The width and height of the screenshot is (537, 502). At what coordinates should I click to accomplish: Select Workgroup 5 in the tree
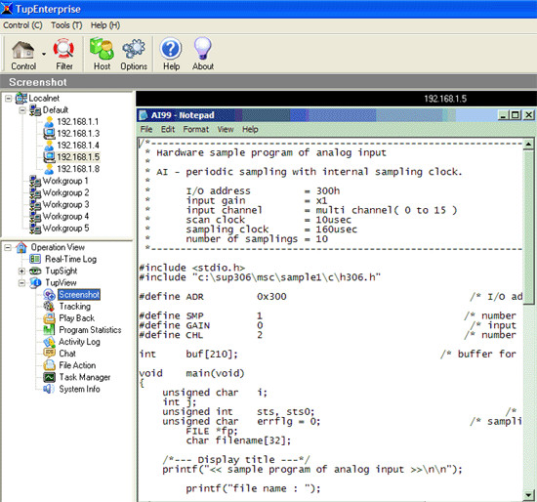(65, 229)
